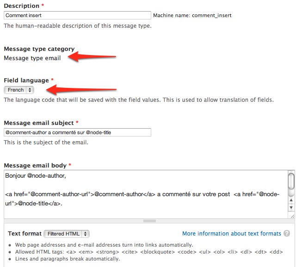This screenshot has height=267, width=296.
Task: Click the Description heading label
Action: pyautogui.click(x=22, y=6)
